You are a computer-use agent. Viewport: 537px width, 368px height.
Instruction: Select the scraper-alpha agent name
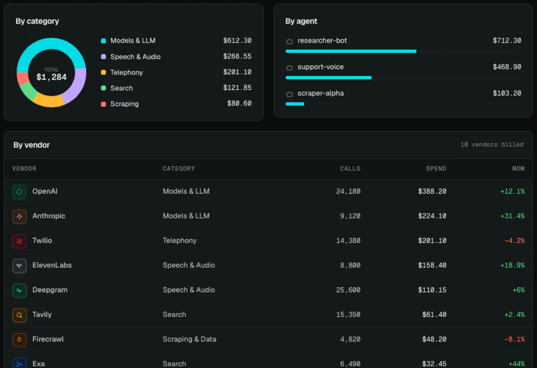321,93
